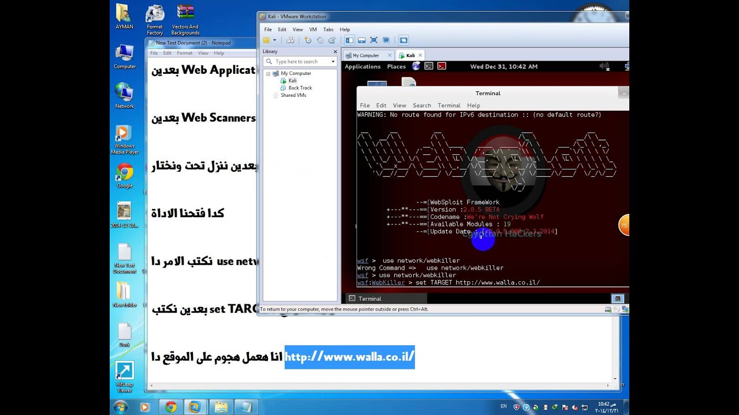Open Google Chrome desktop shortcut
The height and width of the screenshot is (415, 739).
point(125,176)
